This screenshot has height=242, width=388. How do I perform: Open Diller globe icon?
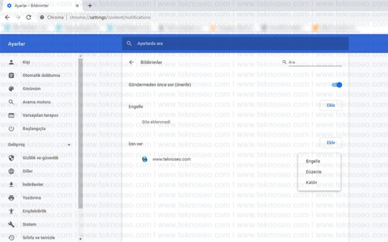[12, 171]
